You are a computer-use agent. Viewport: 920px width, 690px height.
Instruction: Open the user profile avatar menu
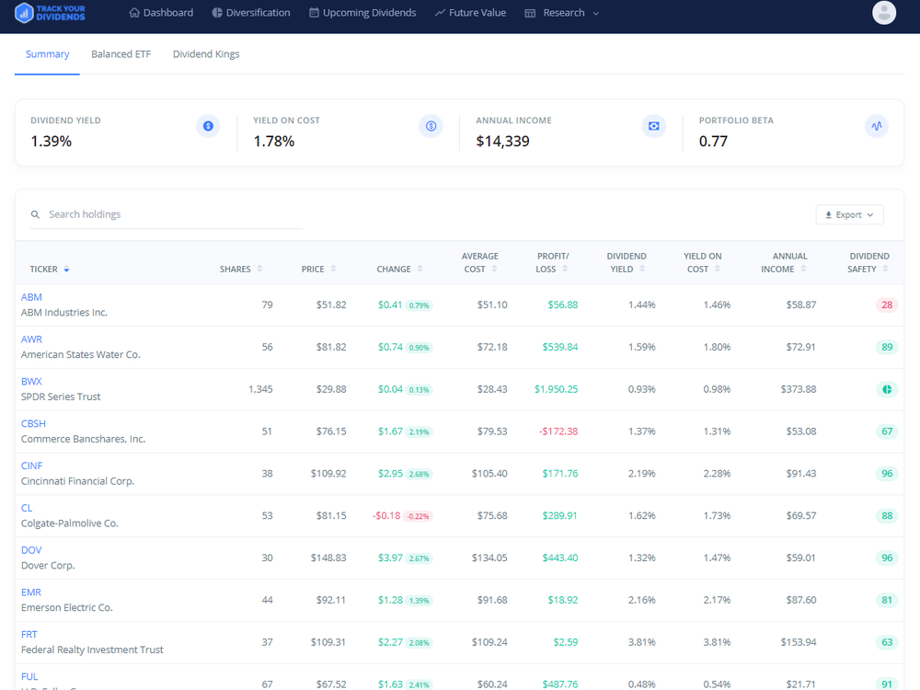click(x=883, y=12)
